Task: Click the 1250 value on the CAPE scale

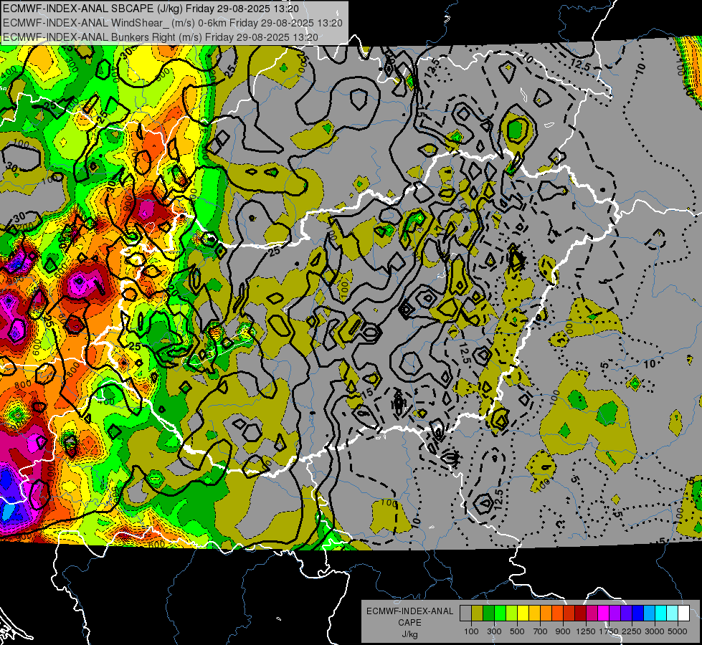Action: pos(586,631)
